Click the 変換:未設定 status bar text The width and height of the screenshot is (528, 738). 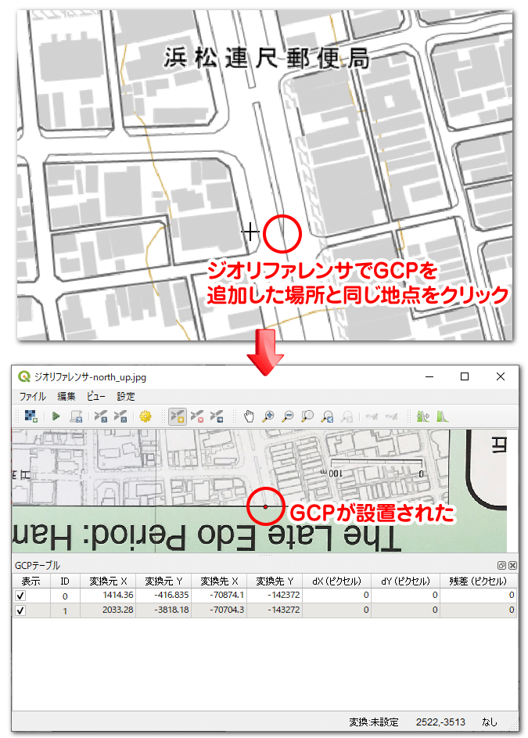[x=374, y=722]
